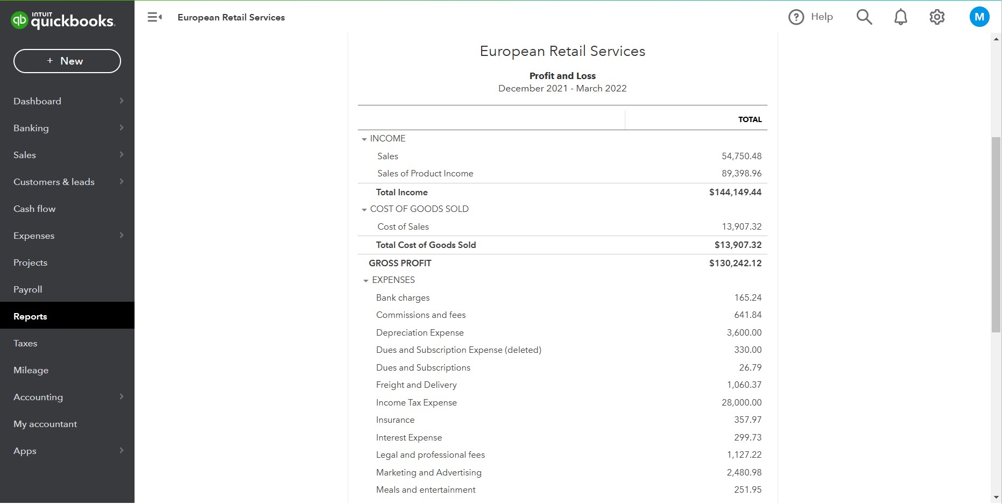Open the Reports menu item
This screenshot has width=1002, height=504.
[x=30, y=316]
